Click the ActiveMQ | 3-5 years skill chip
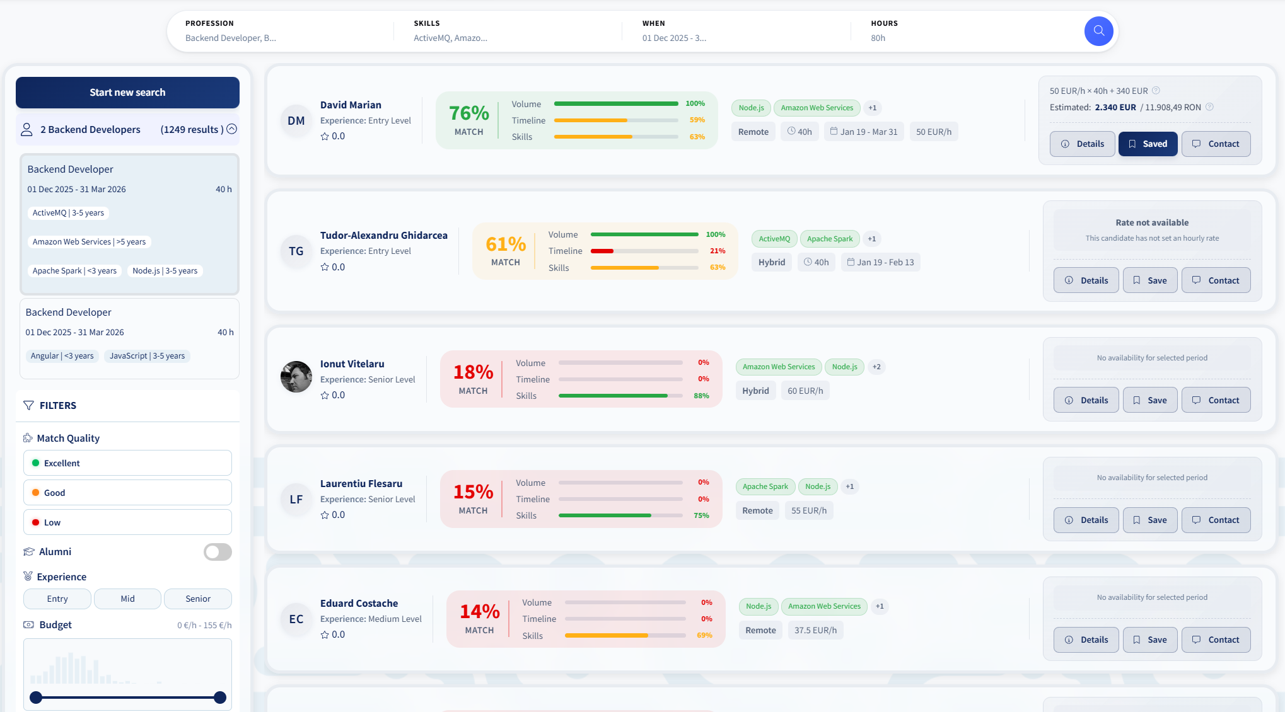 point(68,213)
